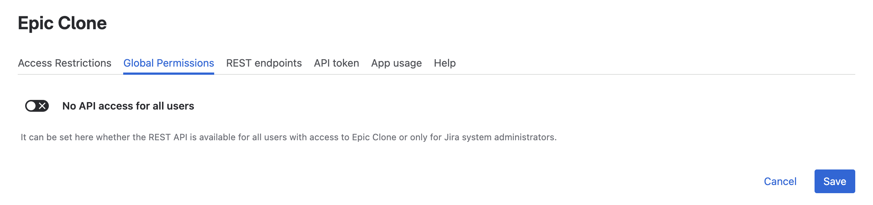Click the Cancel link beside Save
Screen dimensions: 873x205
click(x=780, y=181)
